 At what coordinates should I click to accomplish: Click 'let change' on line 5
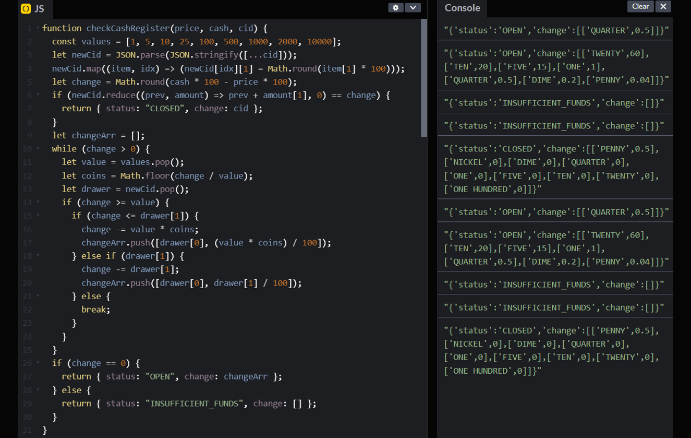[x=77, y=82]
